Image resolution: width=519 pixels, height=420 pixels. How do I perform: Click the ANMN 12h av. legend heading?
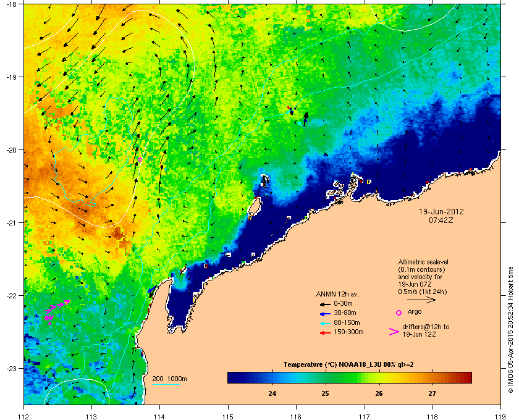337,294
